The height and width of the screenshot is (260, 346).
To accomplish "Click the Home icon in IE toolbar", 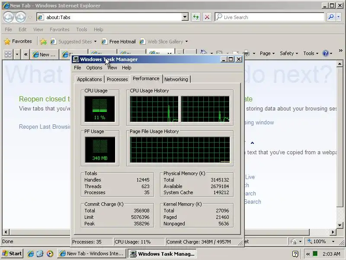I will [204, 52].
